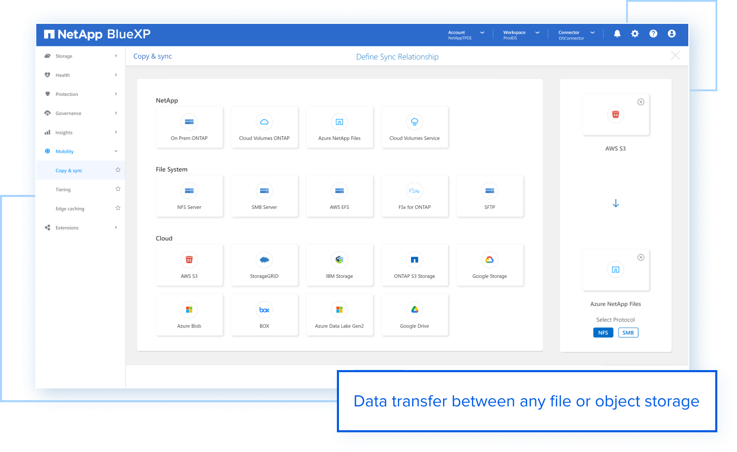Pick the StorageGRID cloud storage icon

[264, 265]
